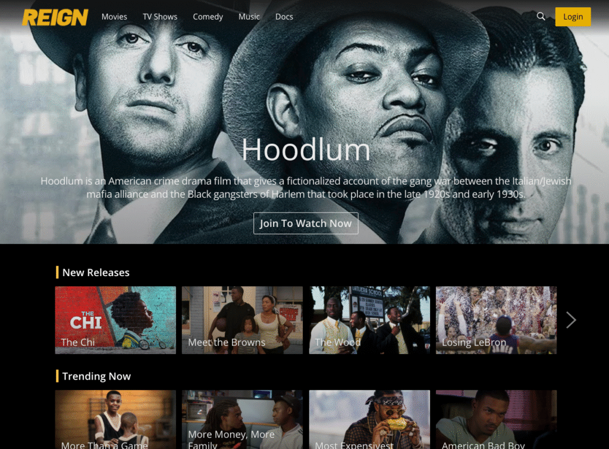Screen dimensions: 609x449
Task: Open Most Expensivest thumbnail
Action: pos(369,419)
